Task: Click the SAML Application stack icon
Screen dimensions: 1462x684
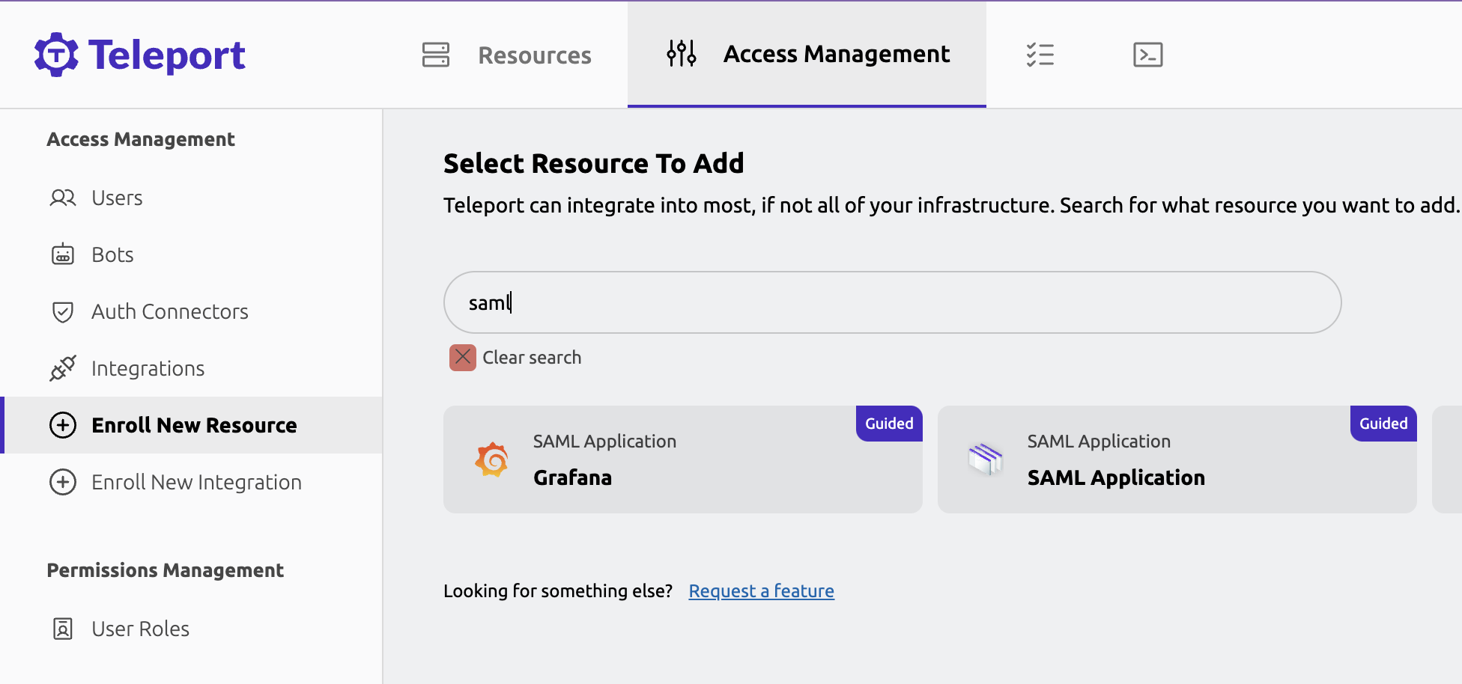Action: click(986, 459)
